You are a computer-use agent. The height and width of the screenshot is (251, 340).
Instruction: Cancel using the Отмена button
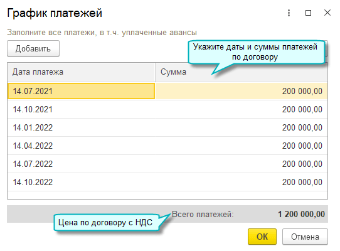305,237
